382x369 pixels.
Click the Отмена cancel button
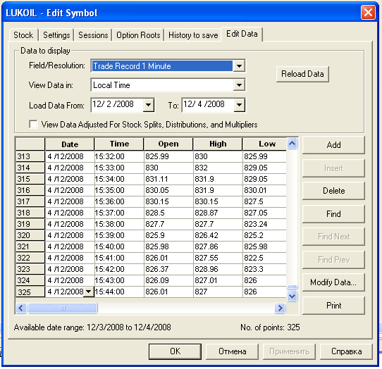click(232, 351)
